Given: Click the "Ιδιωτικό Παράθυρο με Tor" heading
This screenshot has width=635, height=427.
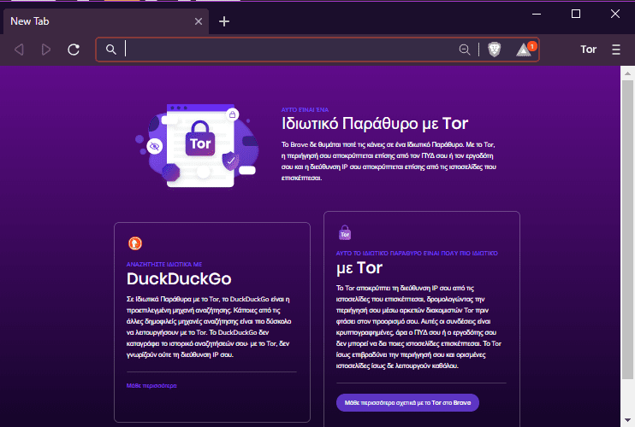Looking at the screenshot, I should (375, 124).
